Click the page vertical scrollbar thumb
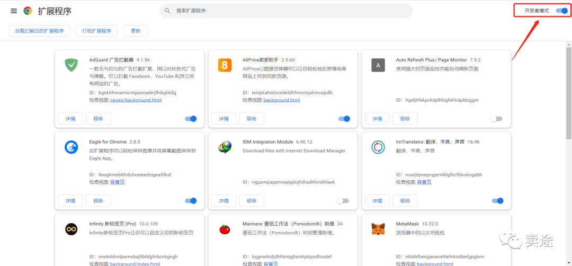Screen dimensions: 572x266 coord(569,93)
